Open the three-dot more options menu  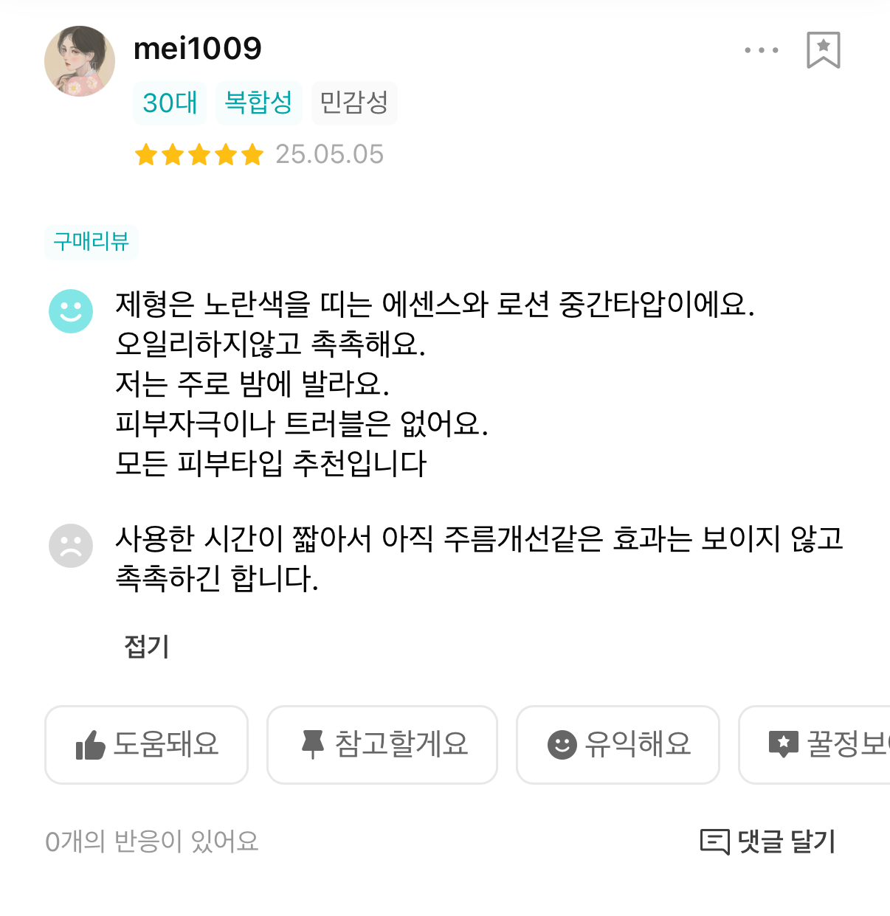click(761, 50)
